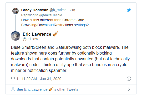Viewport: 142px width, 96px height.
Task: Click the right chevron arrow at bottom
Action: 129,89
